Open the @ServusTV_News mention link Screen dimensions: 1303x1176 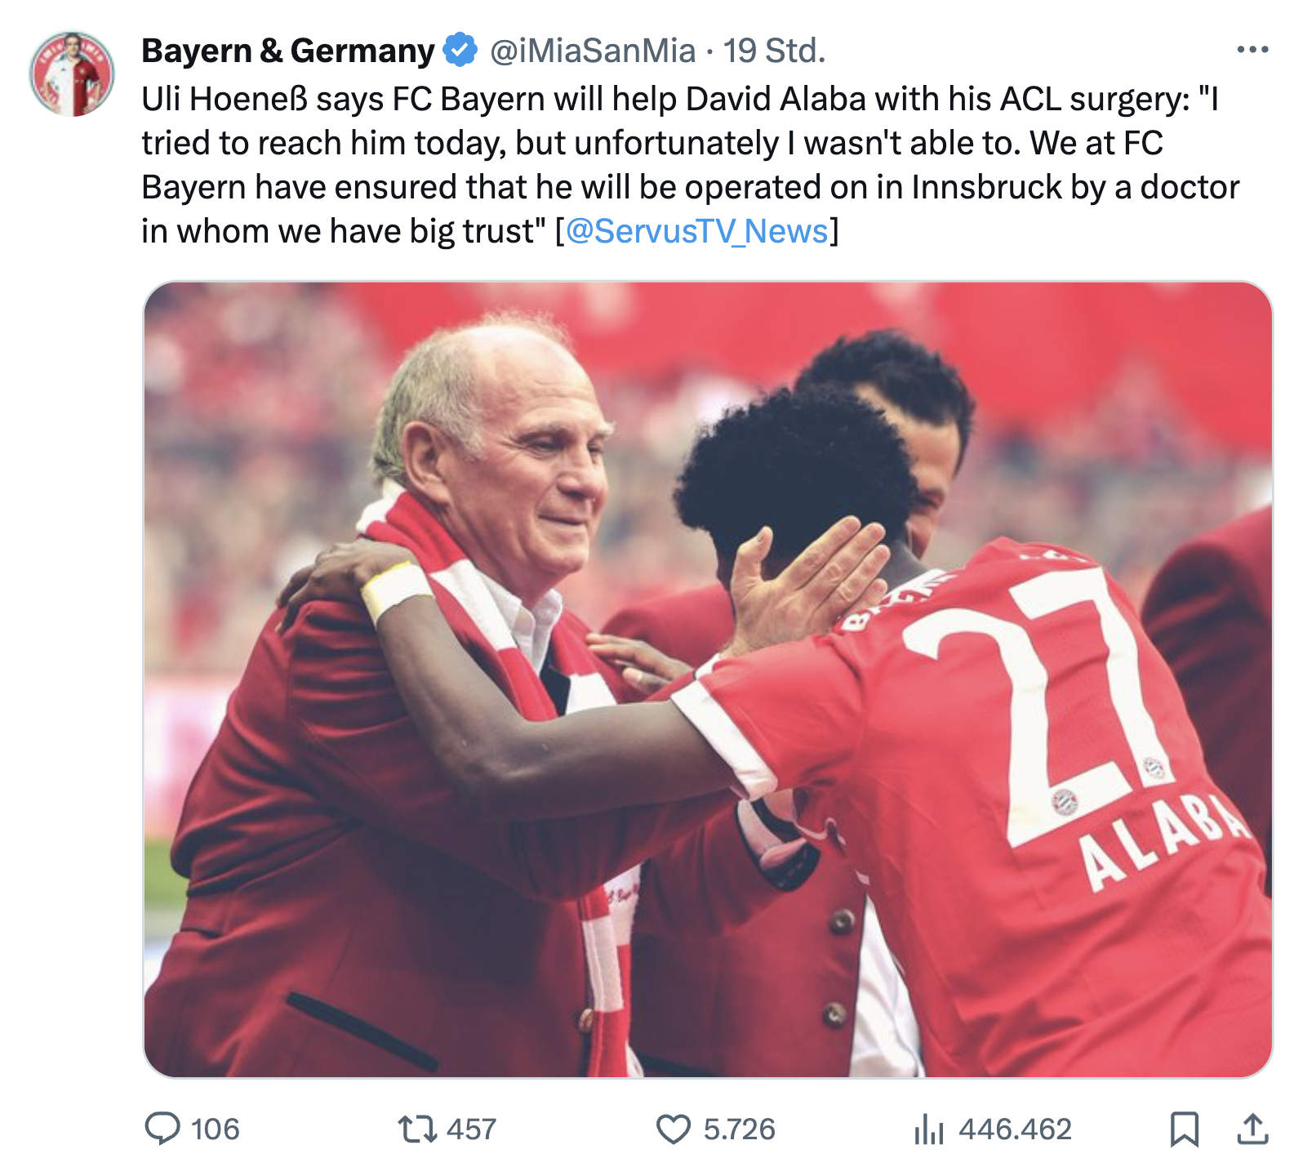(696, 231)
